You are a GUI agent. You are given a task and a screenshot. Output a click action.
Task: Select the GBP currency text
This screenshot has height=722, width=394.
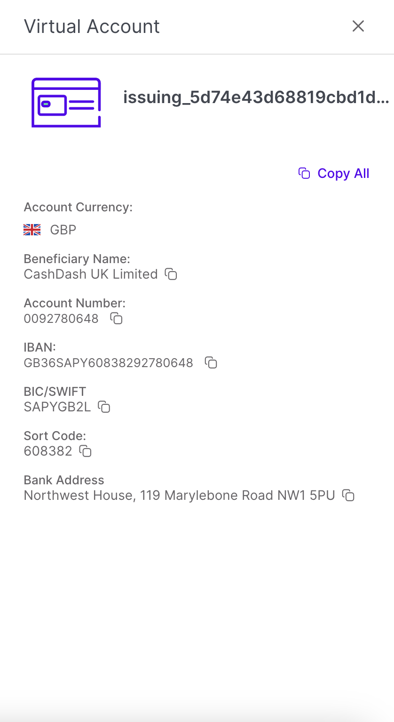[63, 230]
